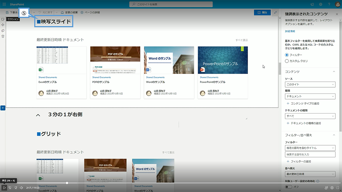Click the blue plus add-section button
The height and width of the screenshot is (192, 342).
[x=3, y=108]
